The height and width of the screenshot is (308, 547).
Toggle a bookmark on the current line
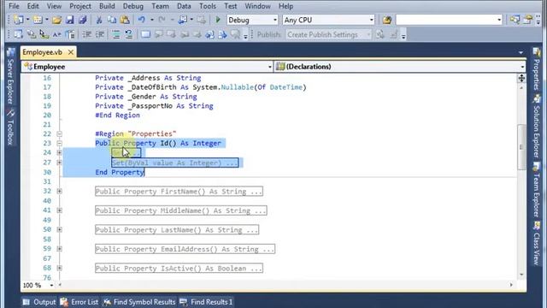[x=145, y=34]
